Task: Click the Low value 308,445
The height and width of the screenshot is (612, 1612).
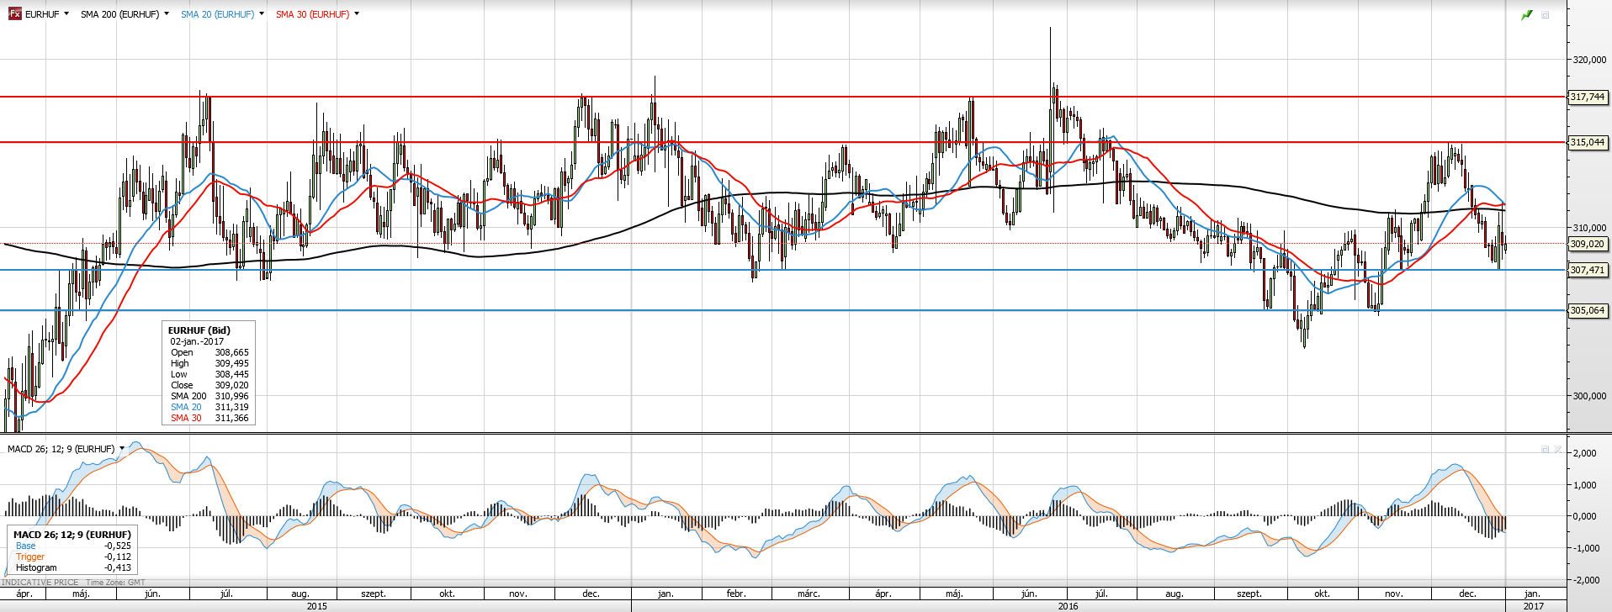Action: (231, 374)
